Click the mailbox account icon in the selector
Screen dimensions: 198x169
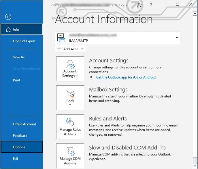tap(61, 38)
